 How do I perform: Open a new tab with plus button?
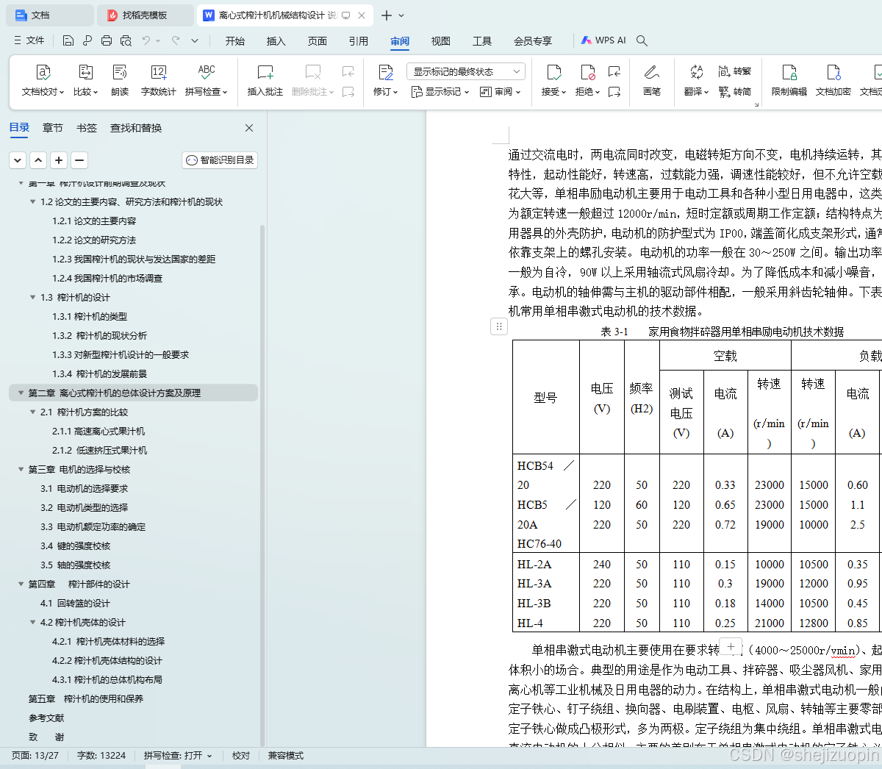[x=387, y=15]
